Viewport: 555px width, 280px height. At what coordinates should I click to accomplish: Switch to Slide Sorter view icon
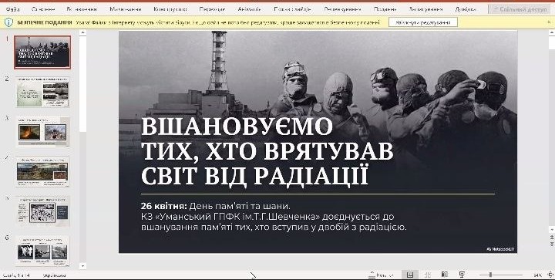coord(428,275)
